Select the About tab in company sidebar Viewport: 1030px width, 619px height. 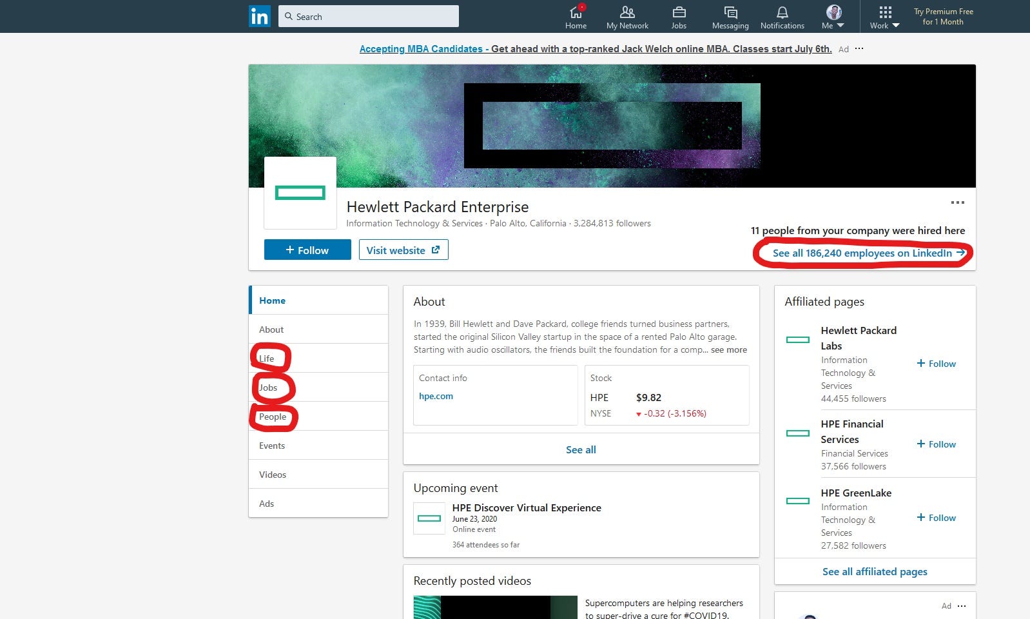pyautogui.click(x=318, y=329)
